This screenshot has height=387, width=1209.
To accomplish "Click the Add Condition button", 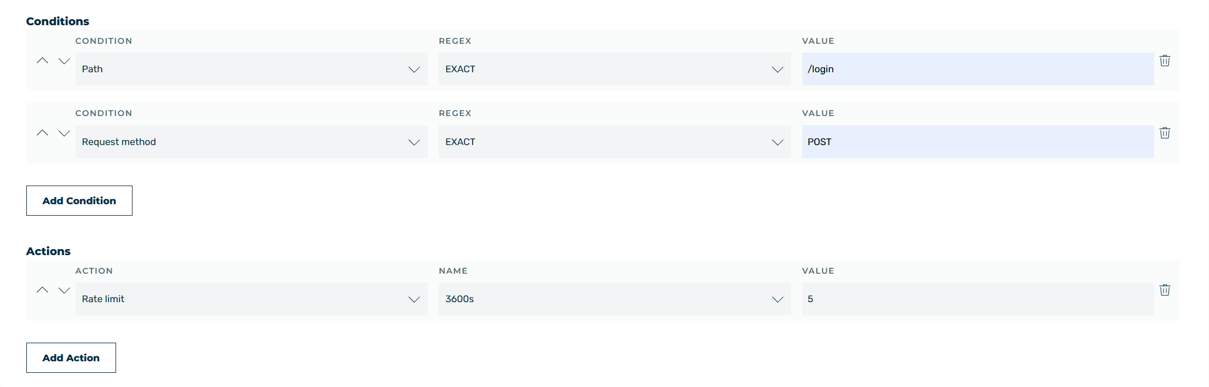I will 79,200.
